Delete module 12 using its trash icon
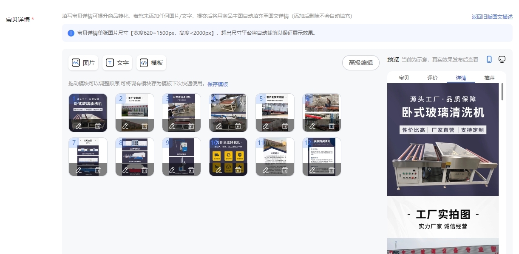519x254 pixels. 332,170
